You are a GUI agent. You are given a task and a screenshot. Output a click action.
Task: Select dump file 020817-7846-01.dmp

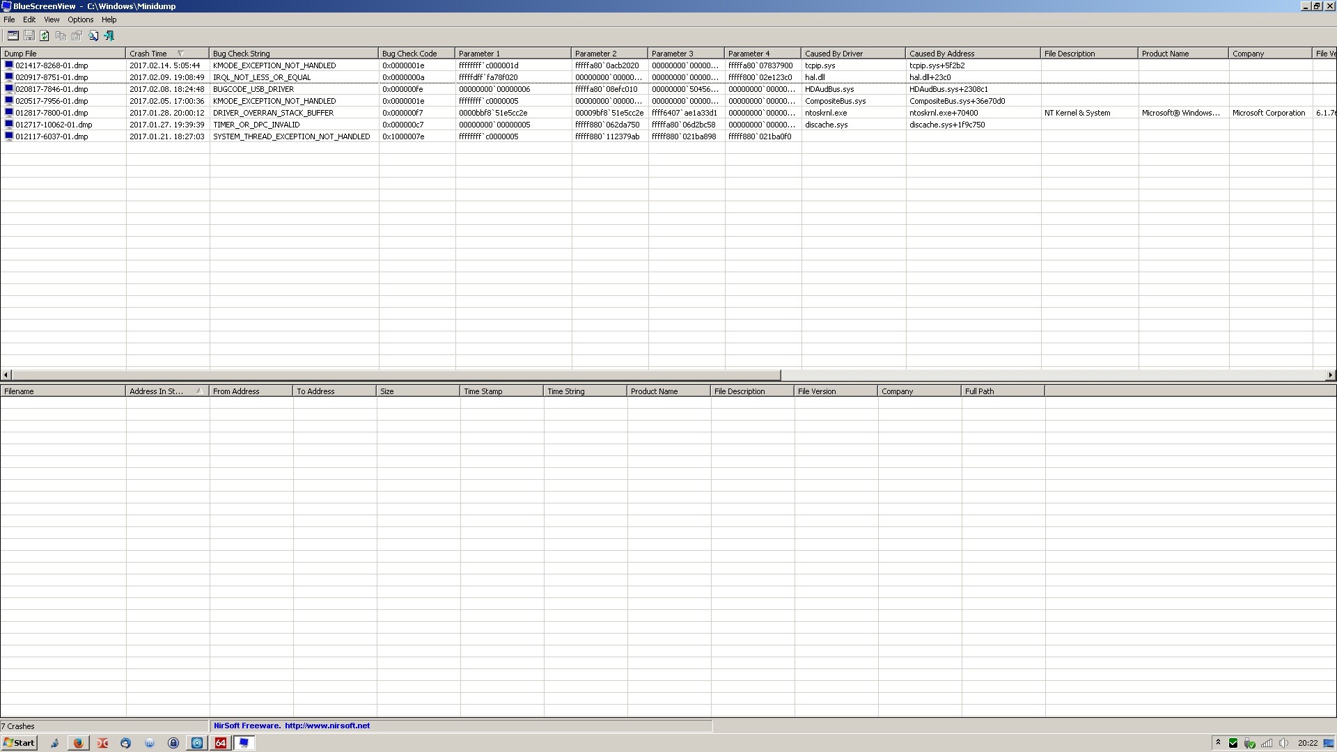pyautogui.click(x=52, y=89)
